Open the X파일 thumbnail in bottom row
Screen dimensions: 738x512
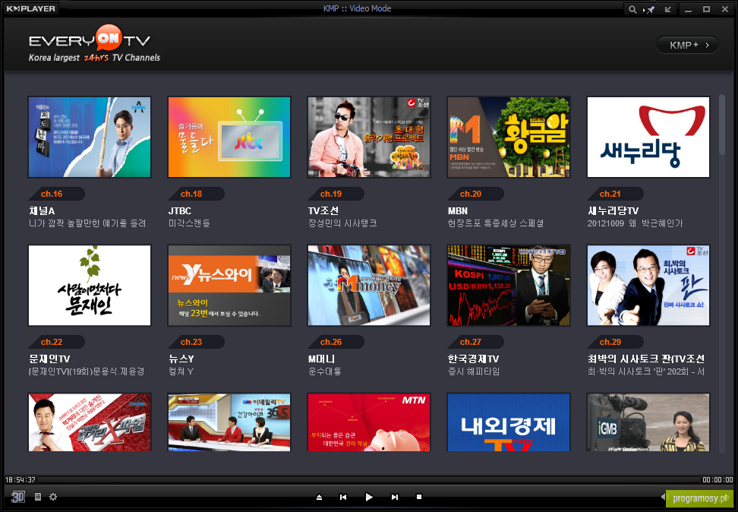pyautogui.click(x=90, y=422)
